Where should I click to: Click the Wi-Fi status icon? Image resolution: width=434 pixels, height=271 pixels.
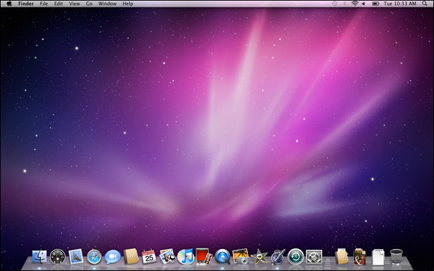[354, 4]
